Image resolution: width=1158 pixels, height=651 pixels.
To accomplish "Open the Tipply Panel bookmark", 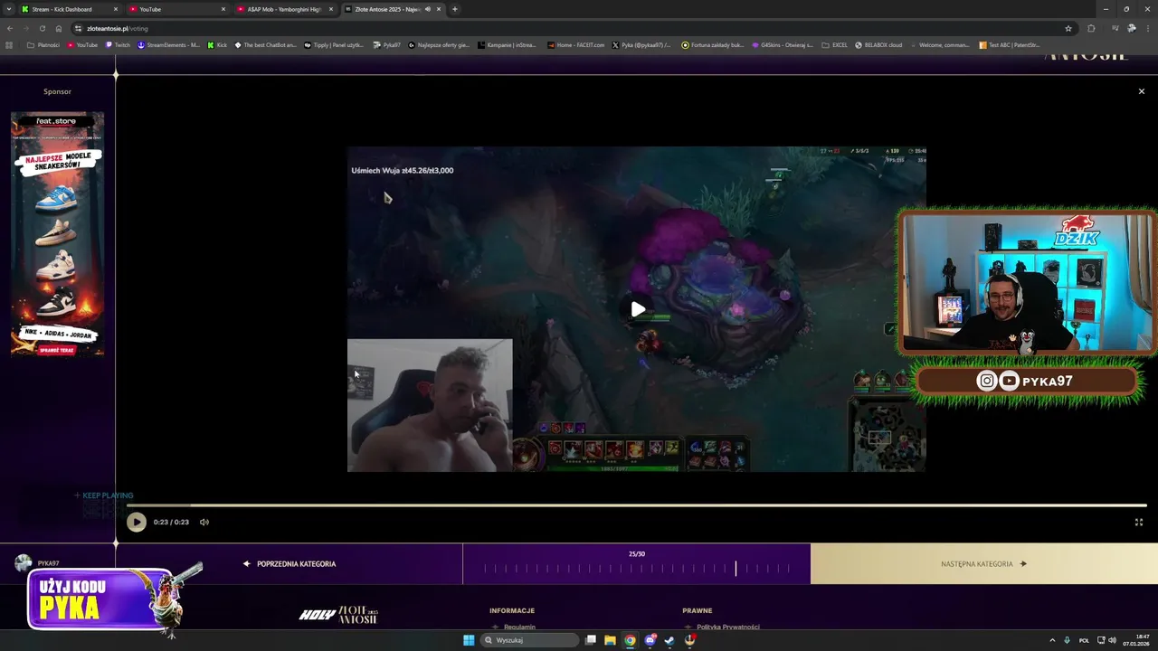I will (334, 44).
